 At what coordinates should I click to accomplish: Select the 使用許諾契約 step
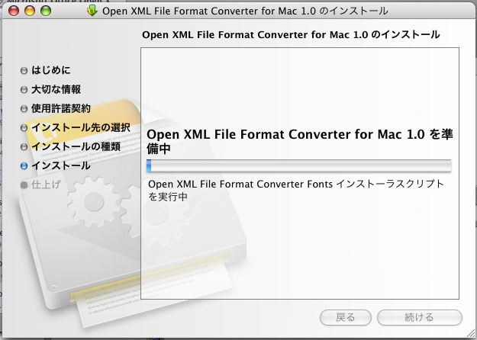click(61, 108)
